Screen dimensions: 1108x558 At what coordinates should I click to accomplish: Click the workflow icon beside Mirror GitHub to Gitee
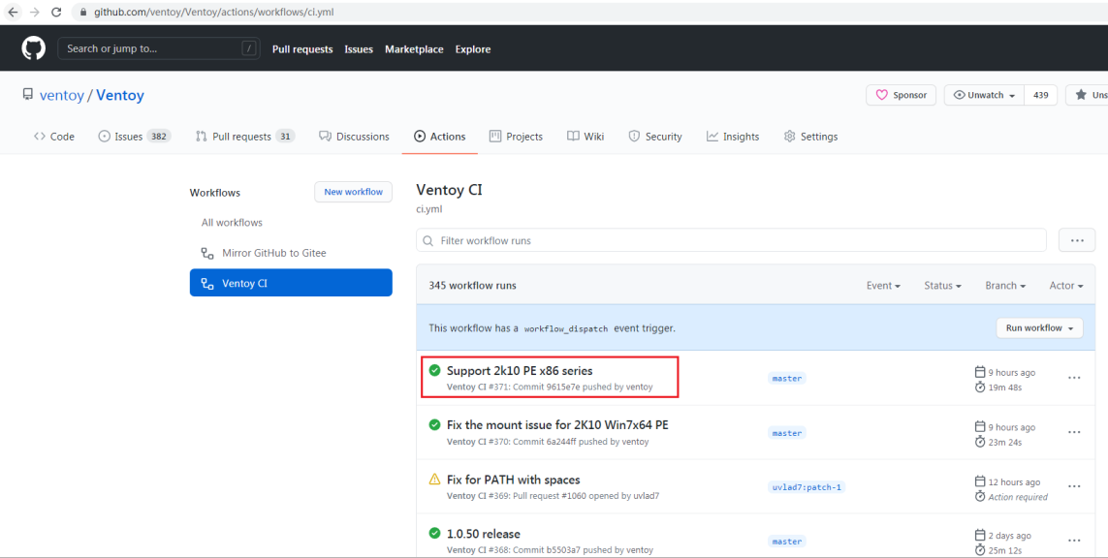click(x=207, y=253)
